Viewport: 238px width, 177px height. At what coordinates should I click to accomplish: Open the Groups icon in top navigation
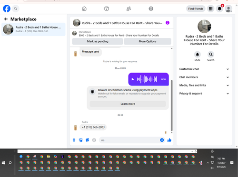pos(151,9)
